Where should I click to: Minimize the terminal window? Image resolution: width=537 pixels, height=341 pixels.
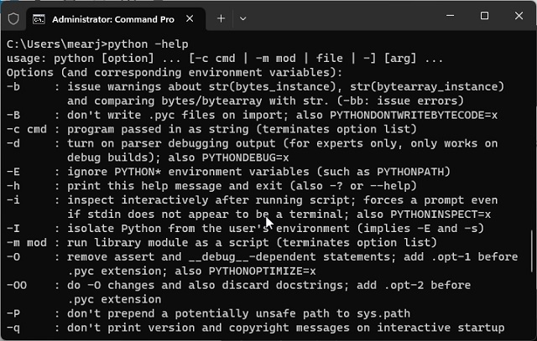point(446,16)
